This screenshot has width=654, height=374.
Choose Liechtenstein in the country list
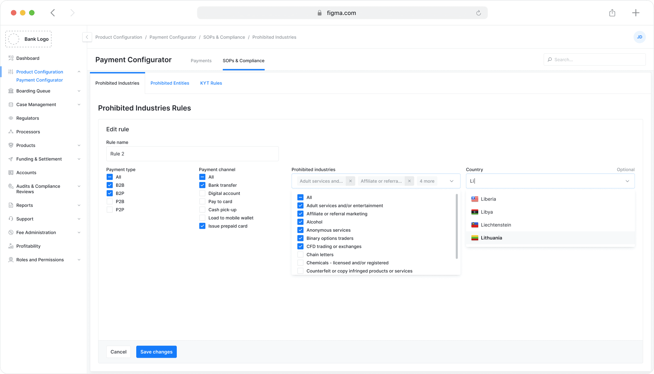pyautogui.click(x=550, y=225)
